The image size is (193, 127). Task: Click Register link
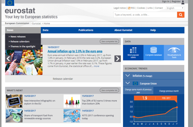(x=176, y=2)
